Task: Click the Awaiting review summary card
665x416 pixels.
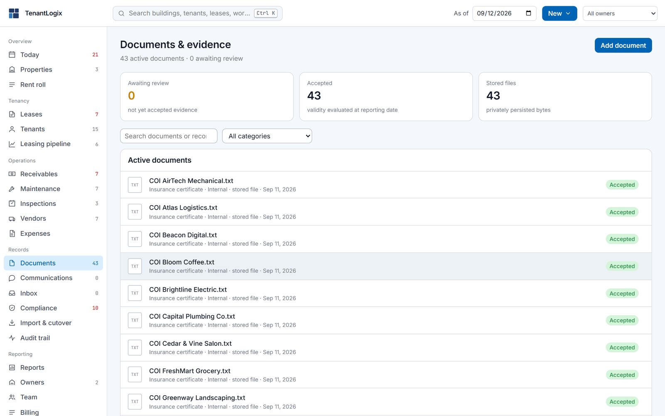Action: pos(207,97)
